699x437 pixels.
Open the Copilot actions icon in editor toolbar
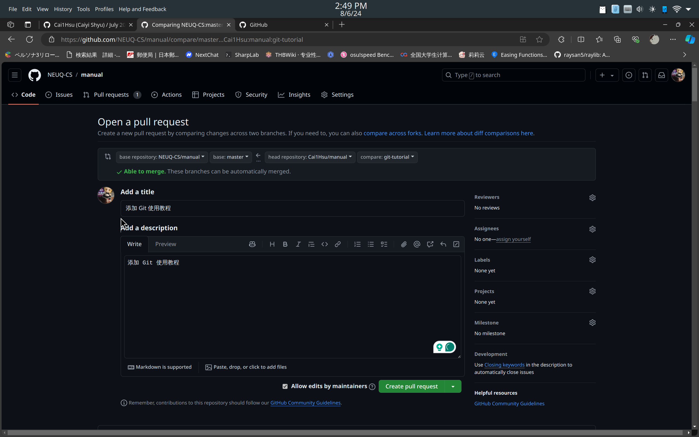pos(252,244)
